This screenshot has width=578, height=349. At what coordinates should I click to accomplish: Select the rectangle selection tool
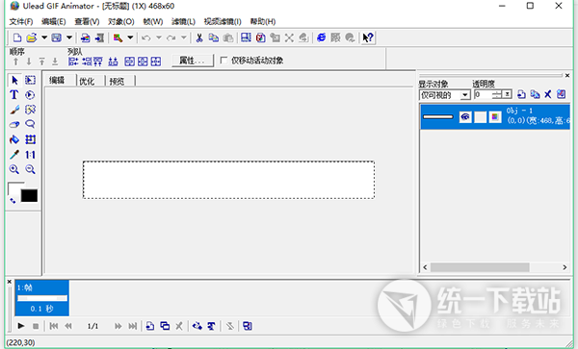30,80
